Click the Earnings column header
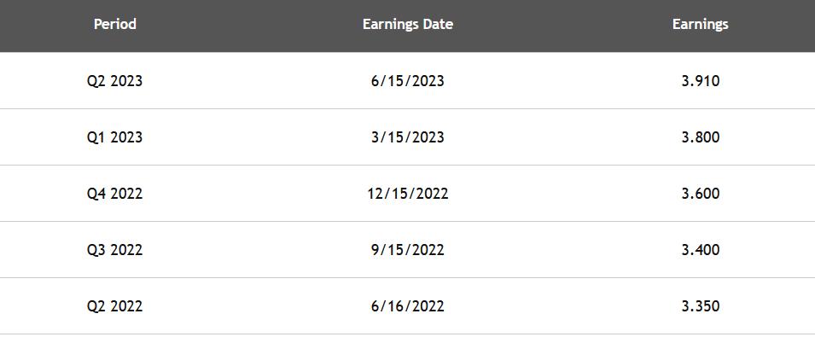Viewport: 815px width, 337px height. [700, 24]
